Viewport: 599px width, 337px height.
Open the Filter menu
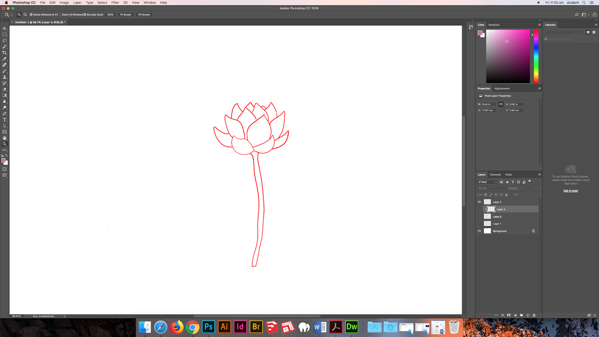click(x=115, y=3)
